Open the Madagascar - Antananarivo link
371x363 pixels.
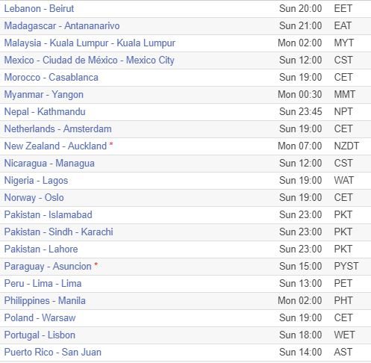[62, 26]
